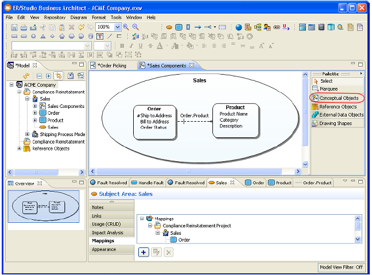
Task: Click the Save floppy disk icon
Action: (x=14, y=28)
